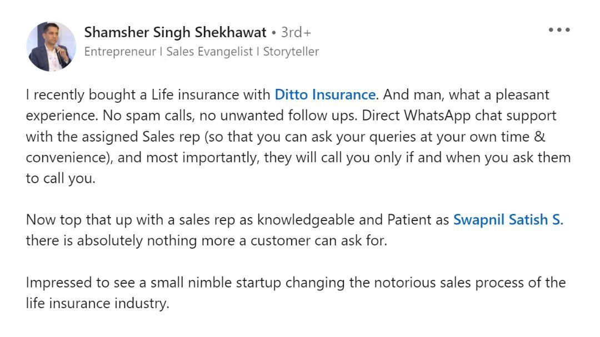Open the three-dot post options menu

(559, 29)
